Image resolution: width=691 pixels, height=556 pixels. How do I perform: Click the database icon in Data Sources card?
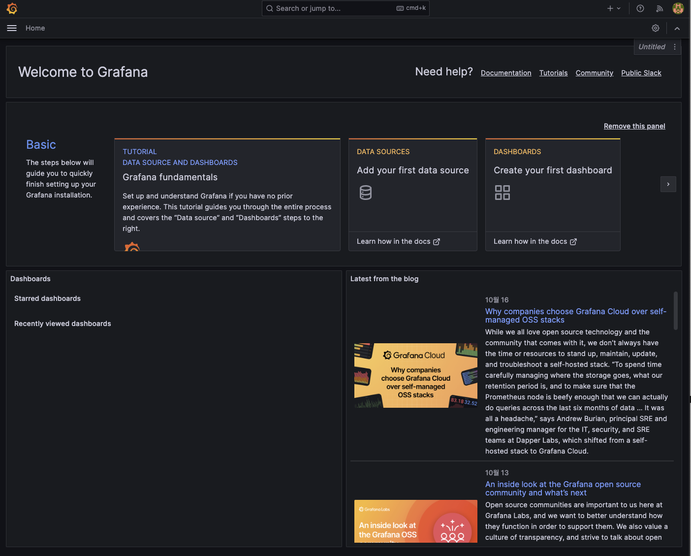[366, 193]
